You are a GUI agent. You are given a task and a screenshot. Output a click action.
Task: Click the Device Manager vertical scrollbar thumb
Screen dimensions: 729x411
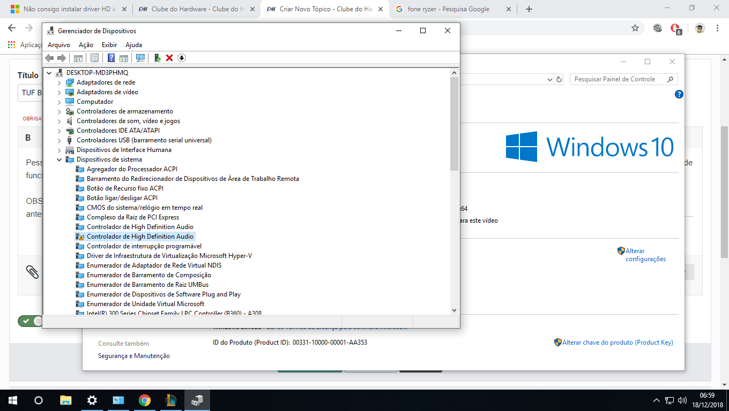tap(455, 124)
